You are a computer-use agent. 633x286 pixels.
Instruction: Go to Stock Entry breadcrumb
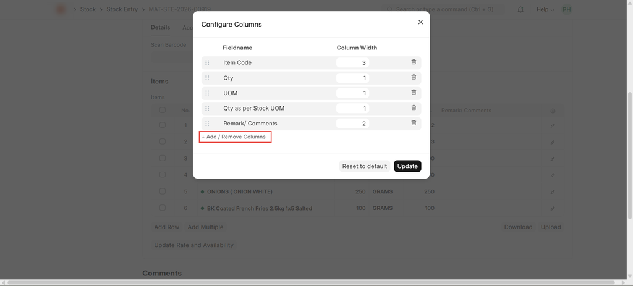(x=122, y=10)
